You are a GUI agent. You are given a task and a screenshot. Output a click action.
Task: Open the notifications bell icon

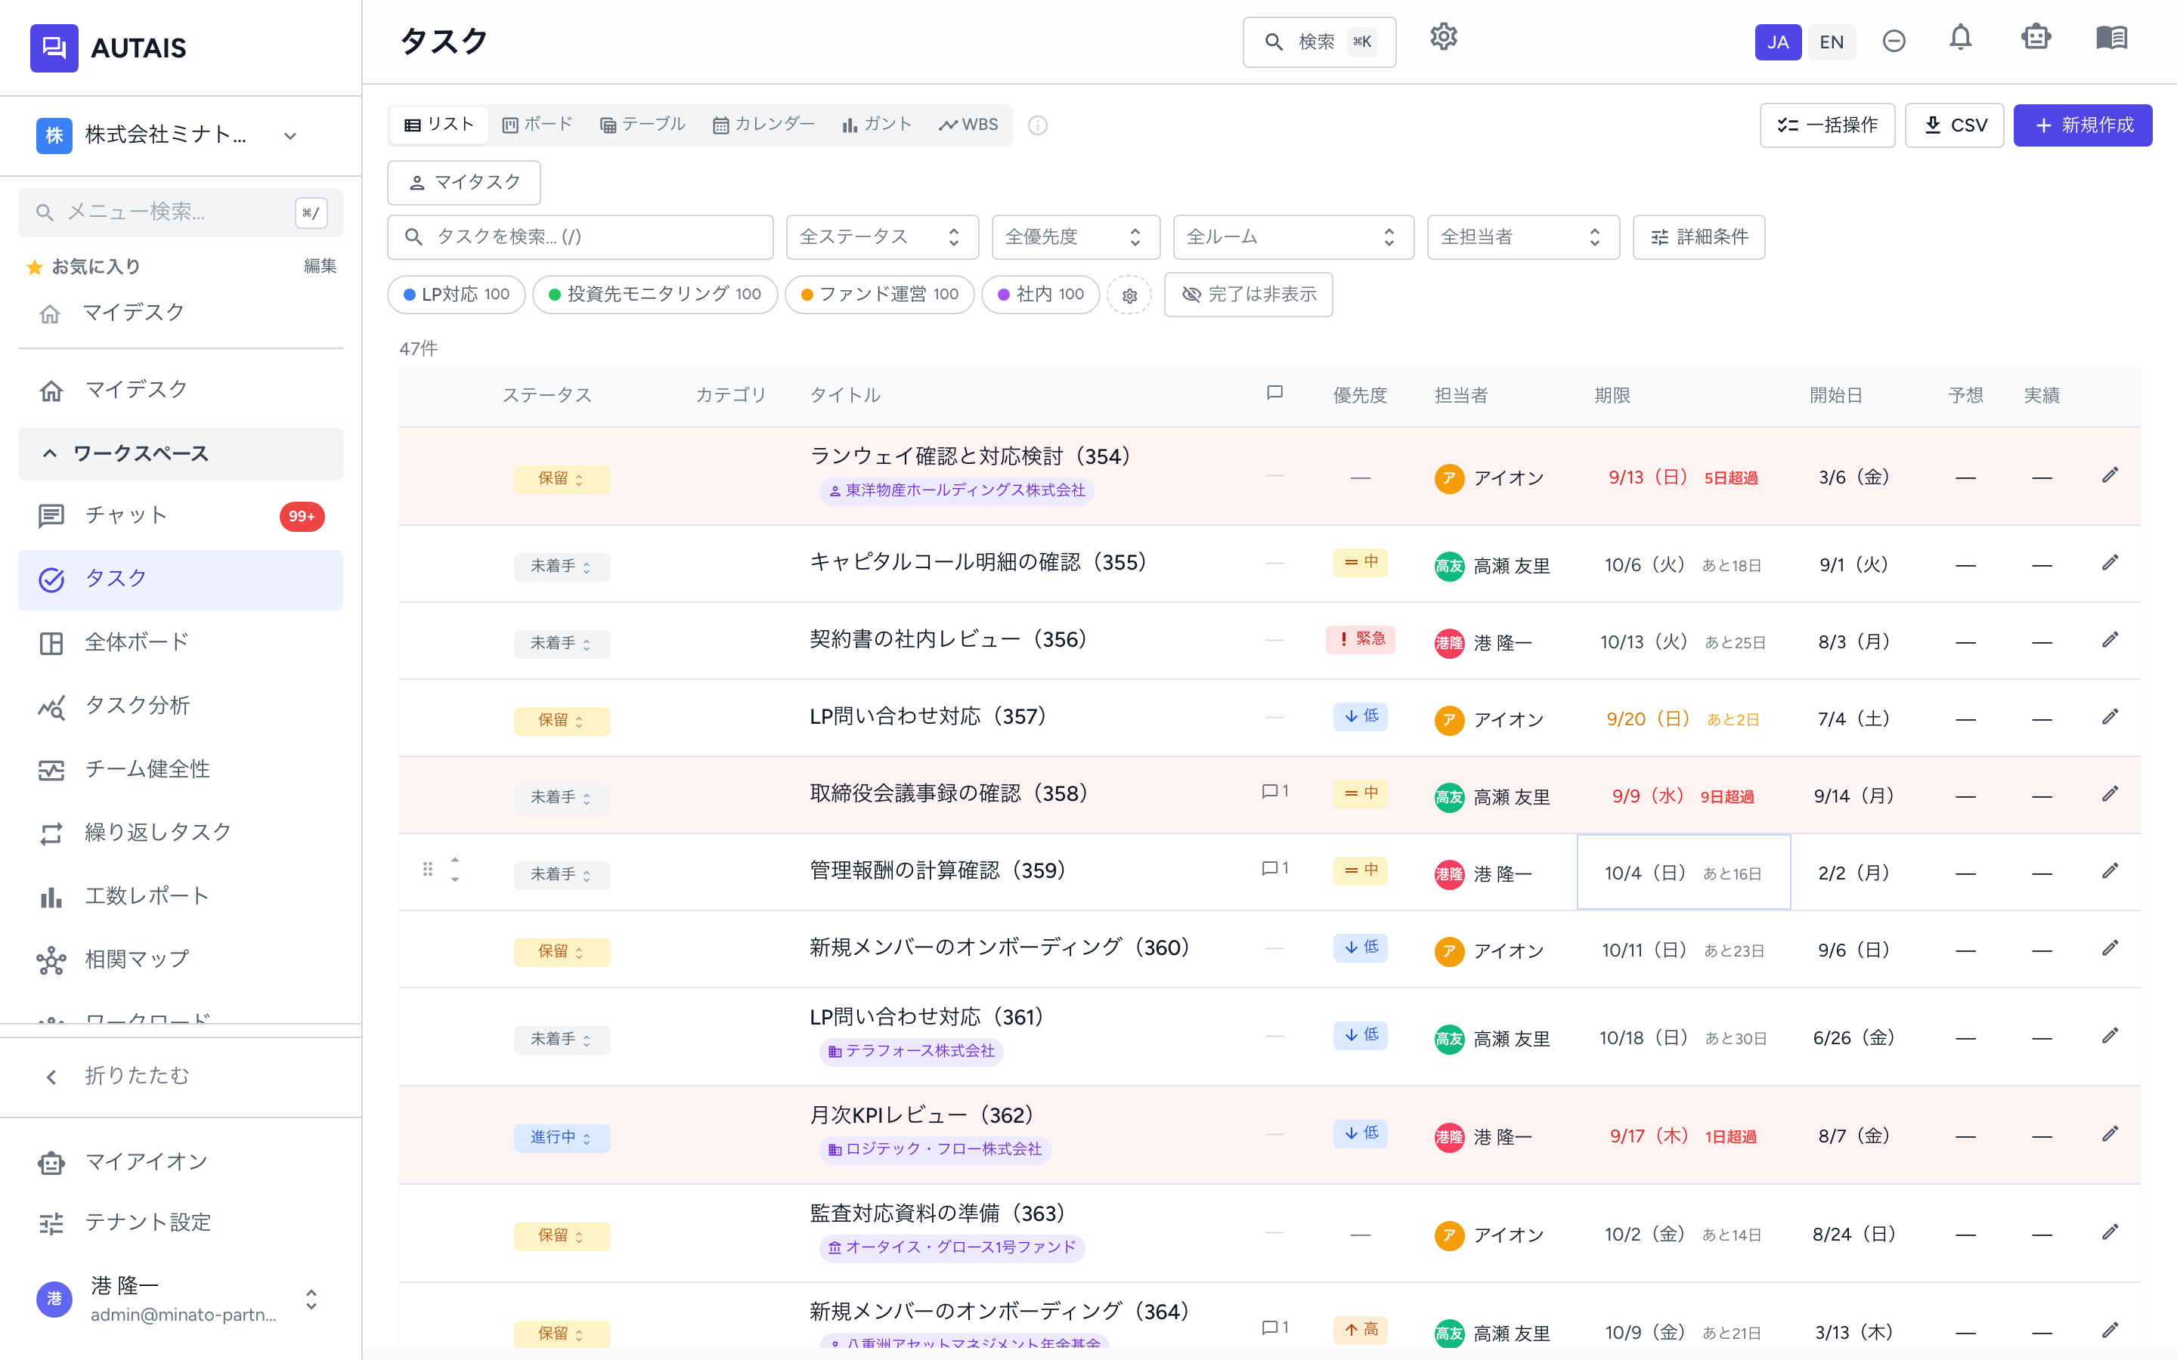(x=1960, y=39)
